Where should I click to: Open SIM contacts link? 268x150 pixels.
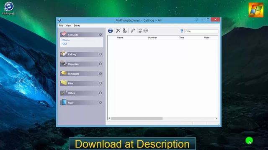[x=64, y=44]
